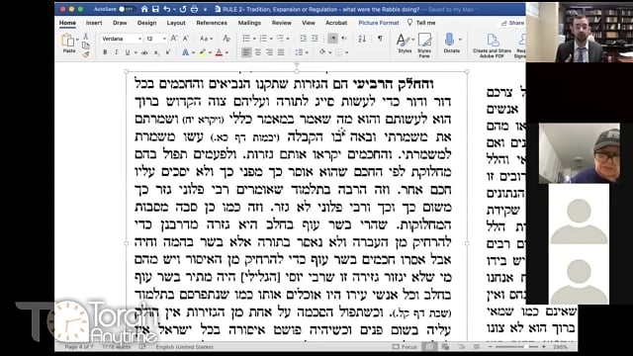Click the Home icon in title bar
This screenshot has width=633, height=356.
point(144,9)
